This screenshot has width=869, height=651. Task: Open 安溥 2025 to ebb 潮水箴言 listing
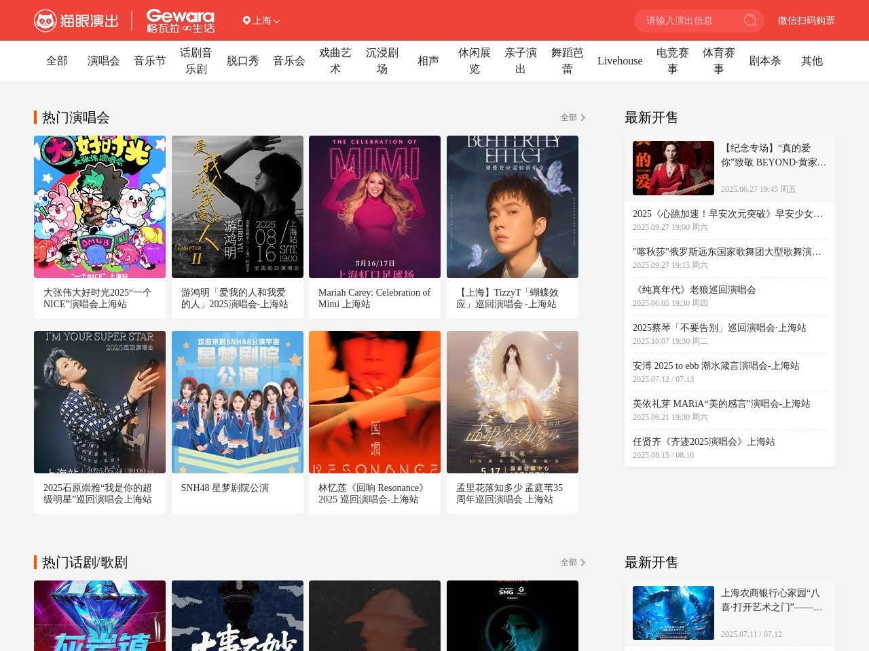click(x=730, y=372)
